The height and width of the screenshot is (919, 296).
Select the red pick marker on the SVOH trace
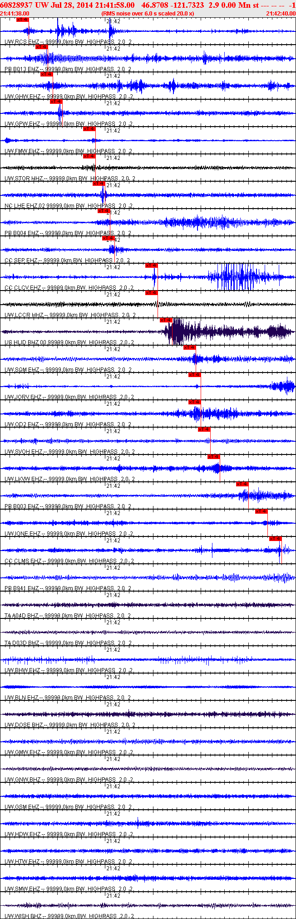click(x=204, y=429)
